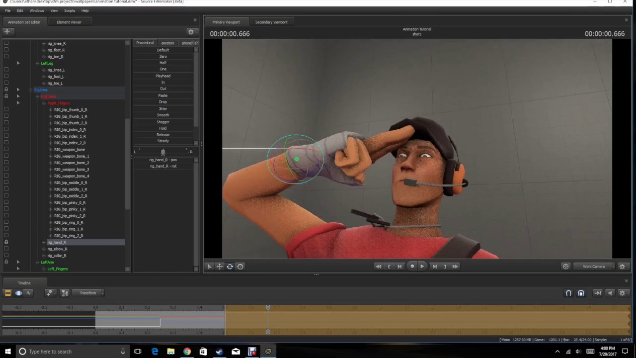Collapse the LeftArm group
Screen dimensions: 636x358
(37, 262)
